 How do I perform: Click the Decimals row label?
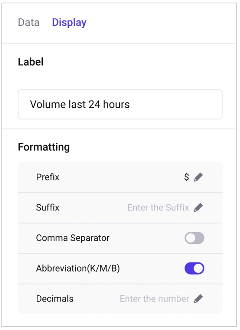point(55,299)
